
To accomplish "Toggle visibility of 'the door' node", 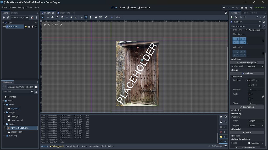I will click(x=36, y=26).
